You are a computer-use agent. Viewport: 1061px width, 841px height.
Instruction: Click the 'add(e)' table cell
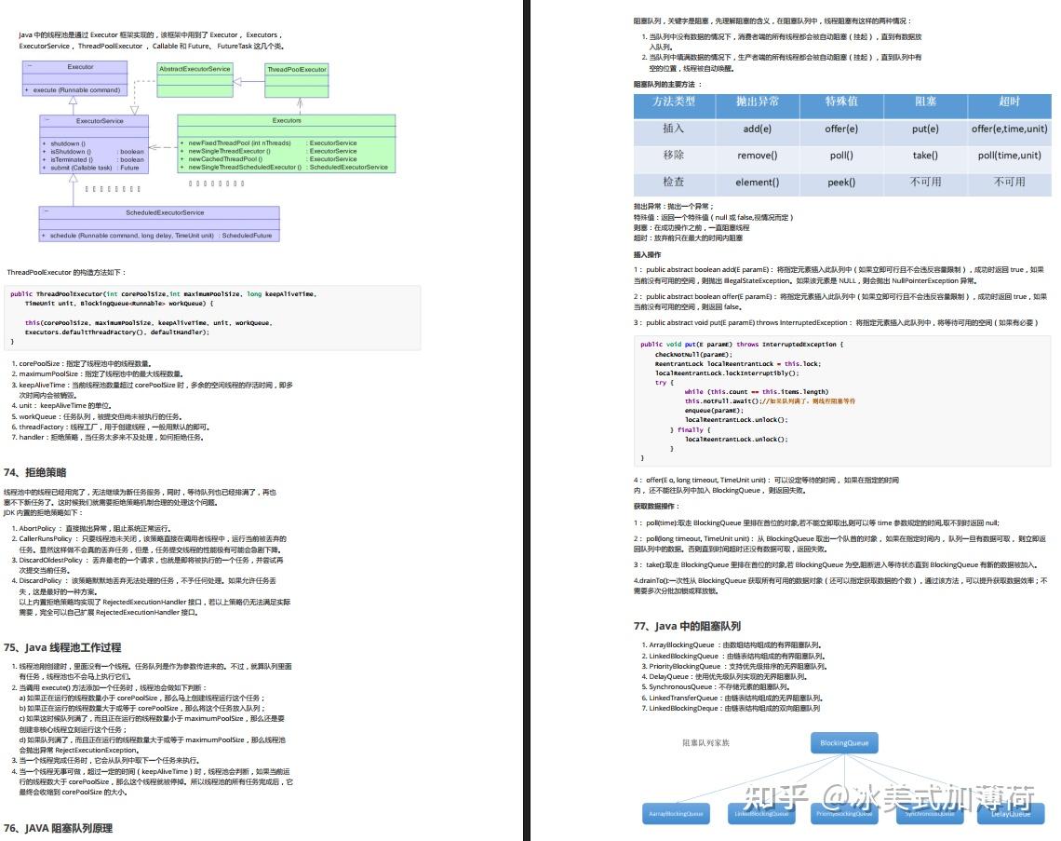tap(758, 129)
